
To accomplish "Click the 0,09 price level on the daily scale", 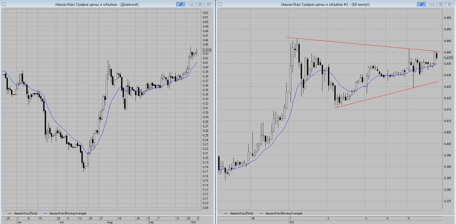I will click(x=206, y=208).
